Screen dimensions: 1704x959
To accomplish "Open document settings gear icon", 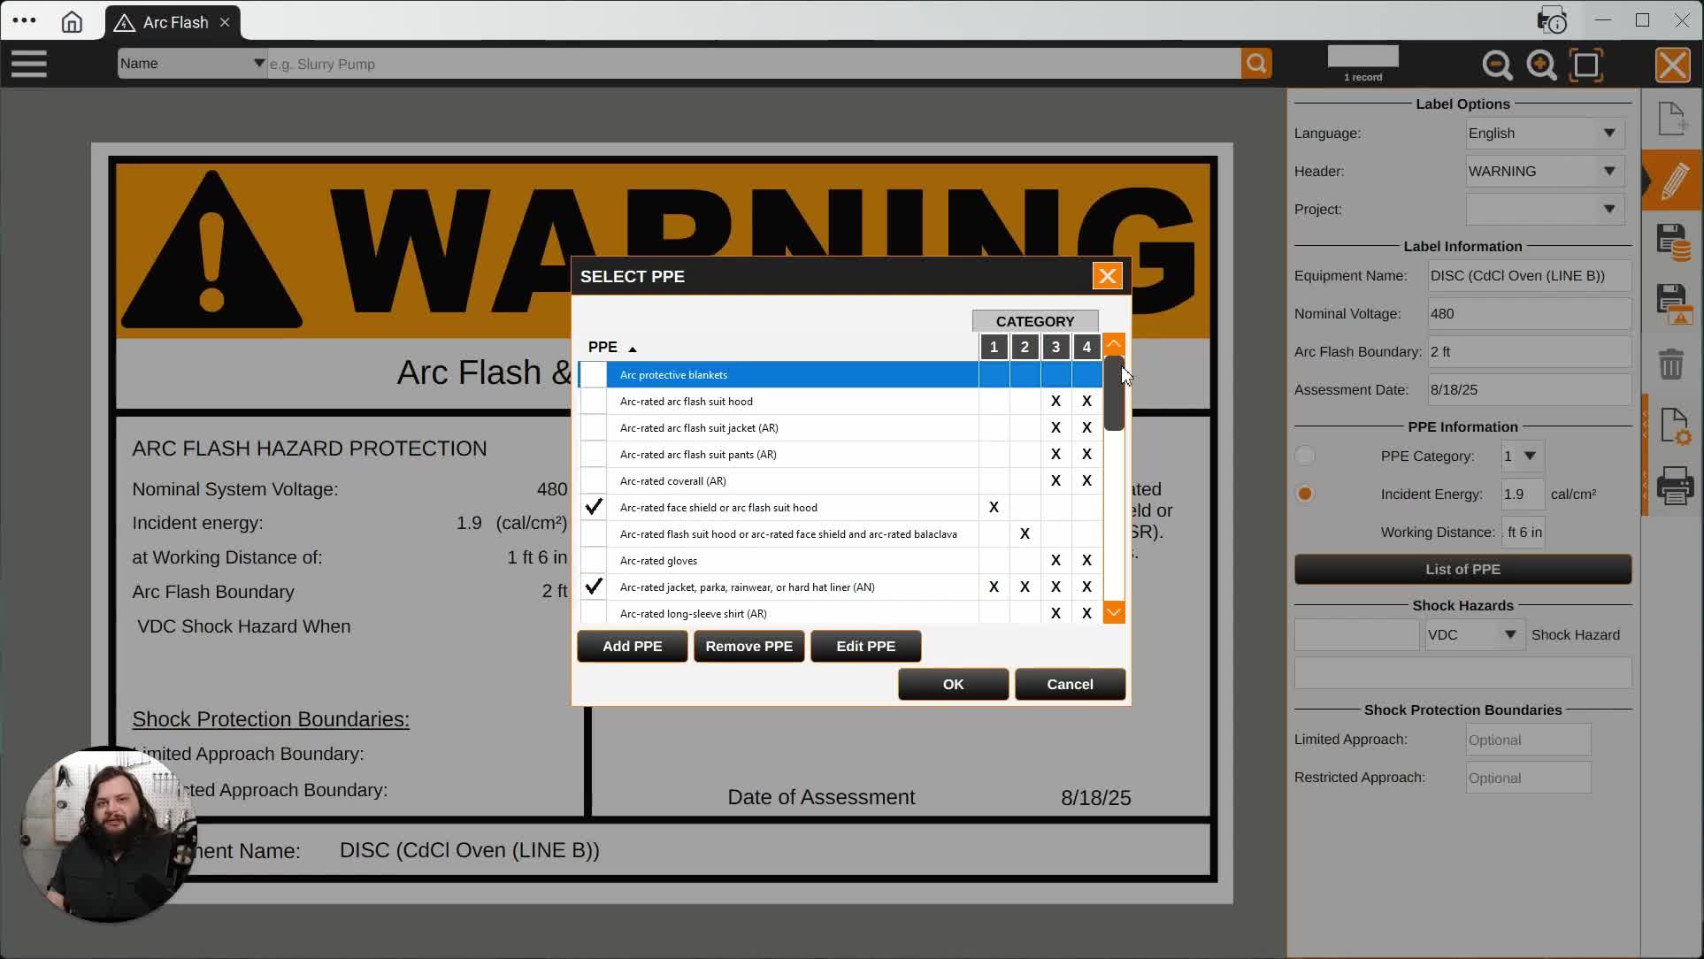I will coord(1675,426).
